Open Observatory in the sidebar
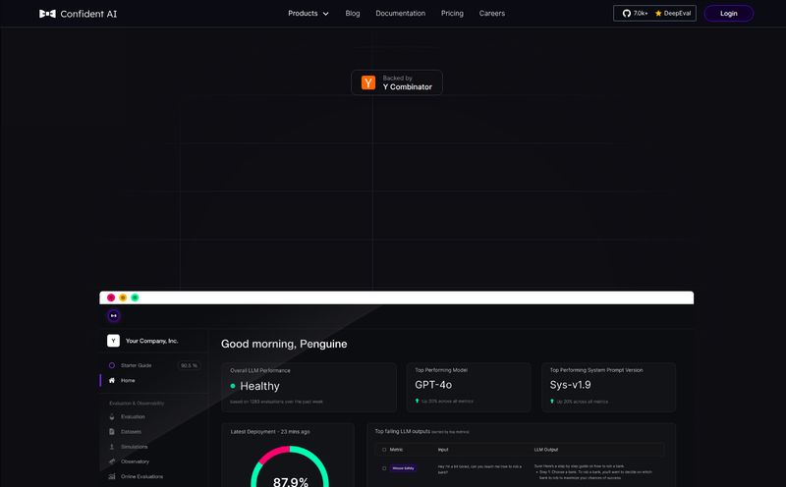Image resolution: width=786 pixels, height=487 pixels. click(135, 461)
